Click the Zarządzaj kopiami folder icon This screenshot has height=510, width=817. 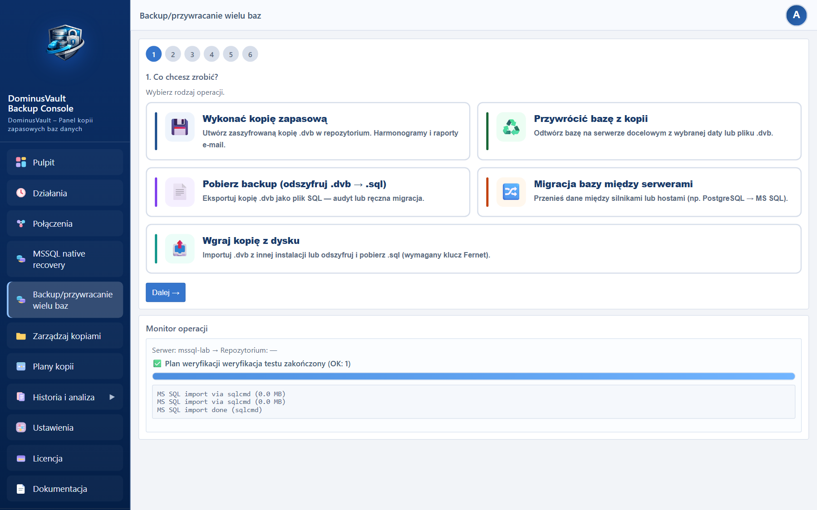point(21,336)
